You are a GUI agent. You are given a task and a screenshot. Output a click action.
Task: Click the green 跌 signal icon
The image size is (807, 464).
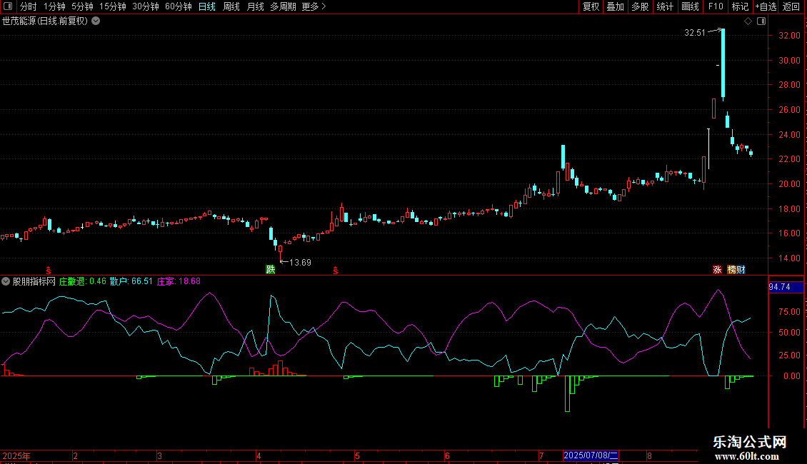tap(270, 270)
